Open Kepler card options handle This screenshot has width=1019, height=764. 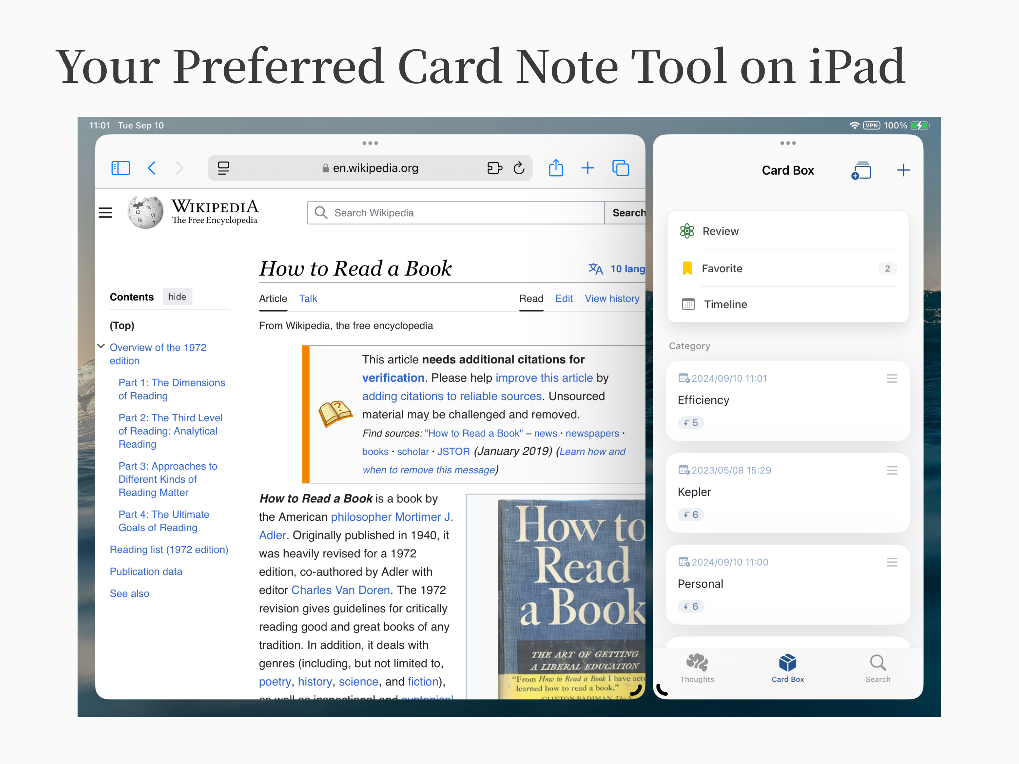coord(892,470)
